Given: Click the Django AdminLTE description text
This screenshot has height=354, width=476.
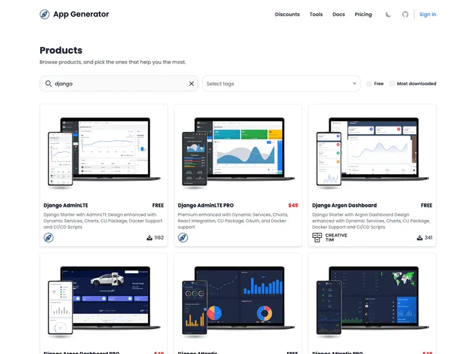Looking at the screenshot, I should point(103,221).
